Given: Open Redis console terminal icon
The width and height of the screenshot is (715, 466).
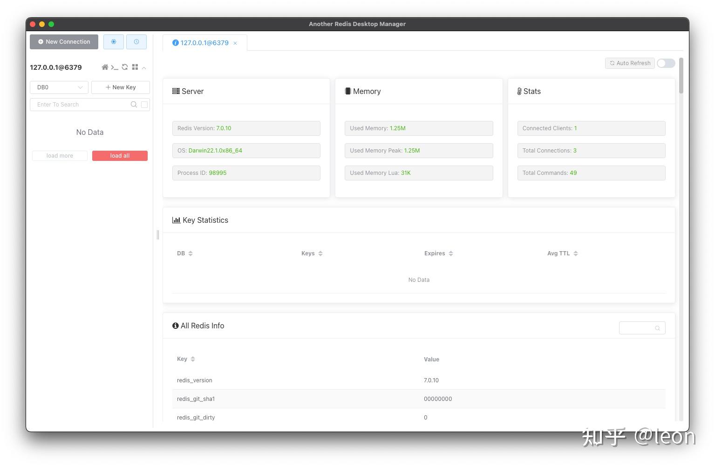Looking at the screenshot, I should pyautogui.click(x=115, y=67).
